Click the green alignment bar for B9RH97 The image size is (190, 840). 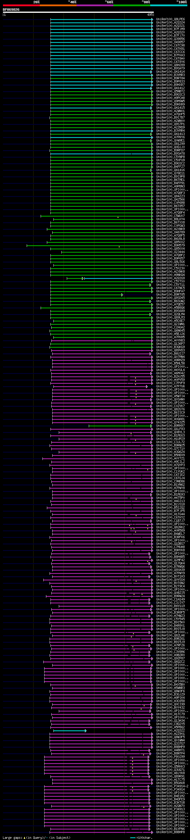[x=121, y=426]
